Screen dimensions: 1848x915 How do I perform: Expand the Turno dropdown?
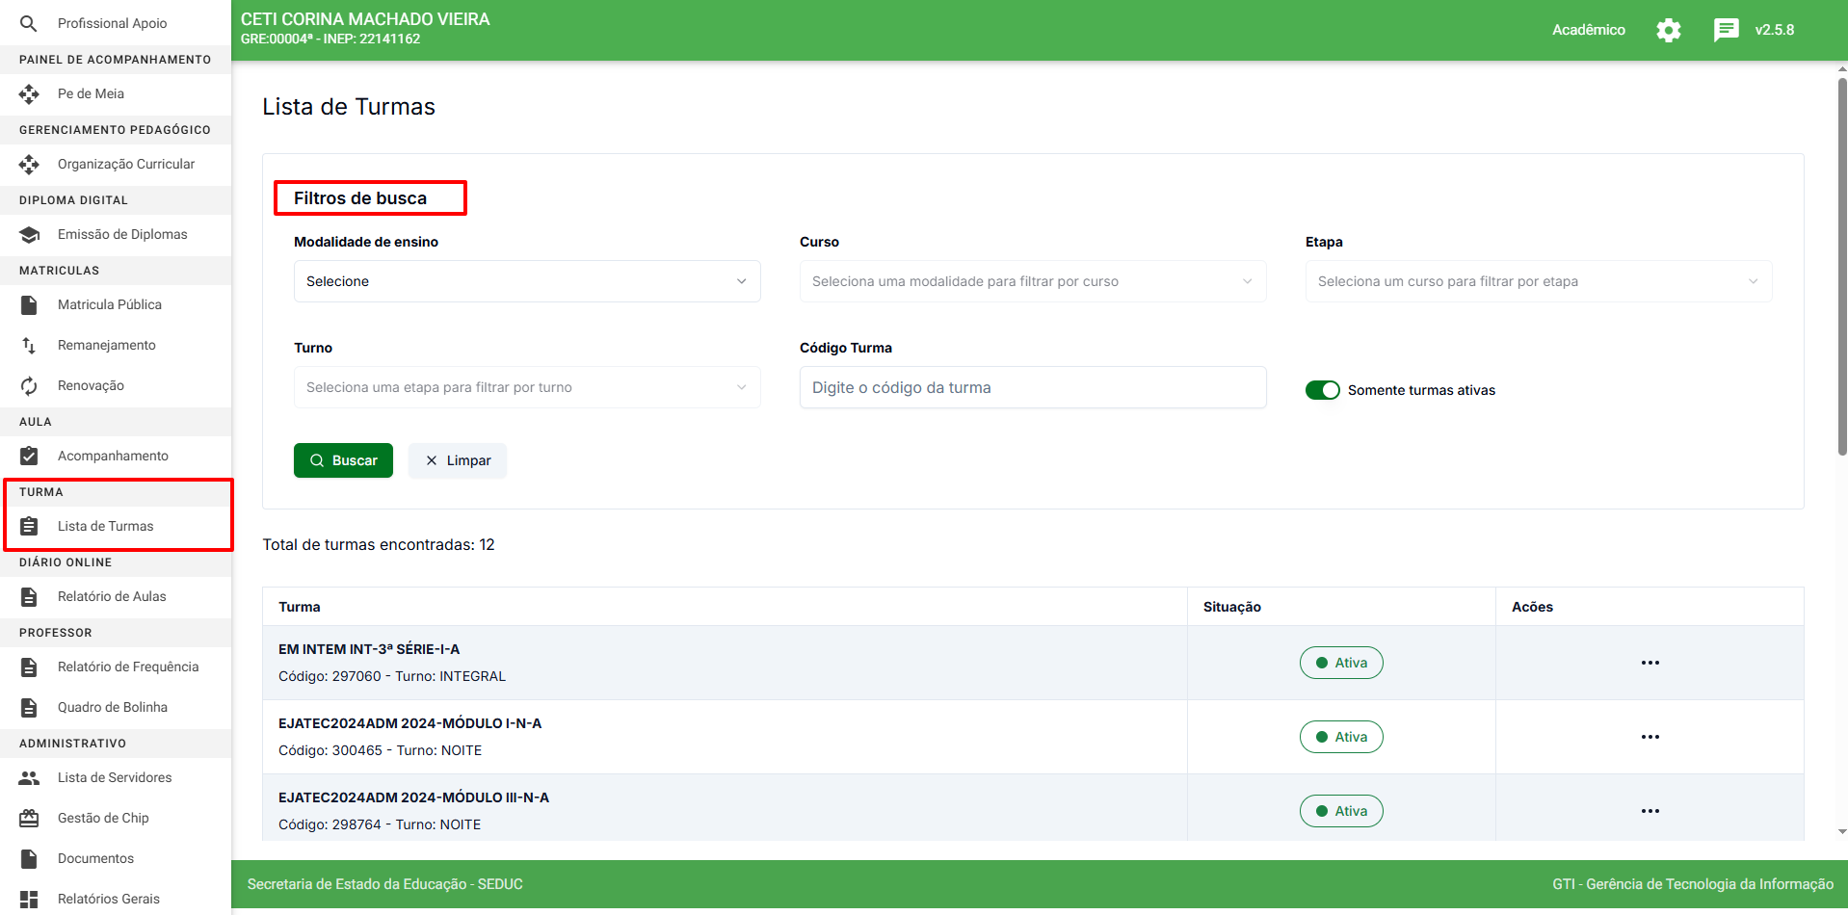526,387
